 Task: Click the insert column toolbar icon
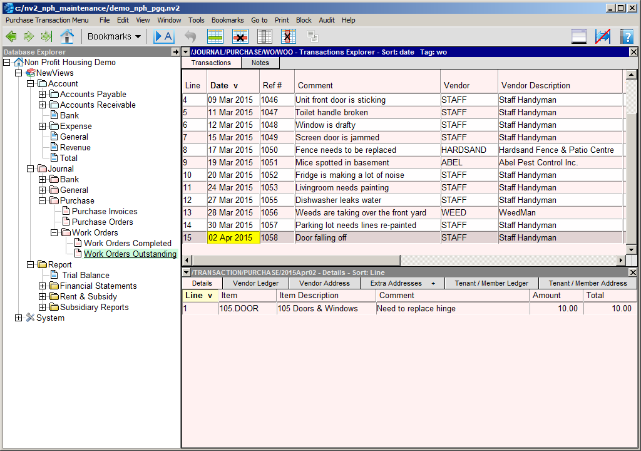pos(265,36)
